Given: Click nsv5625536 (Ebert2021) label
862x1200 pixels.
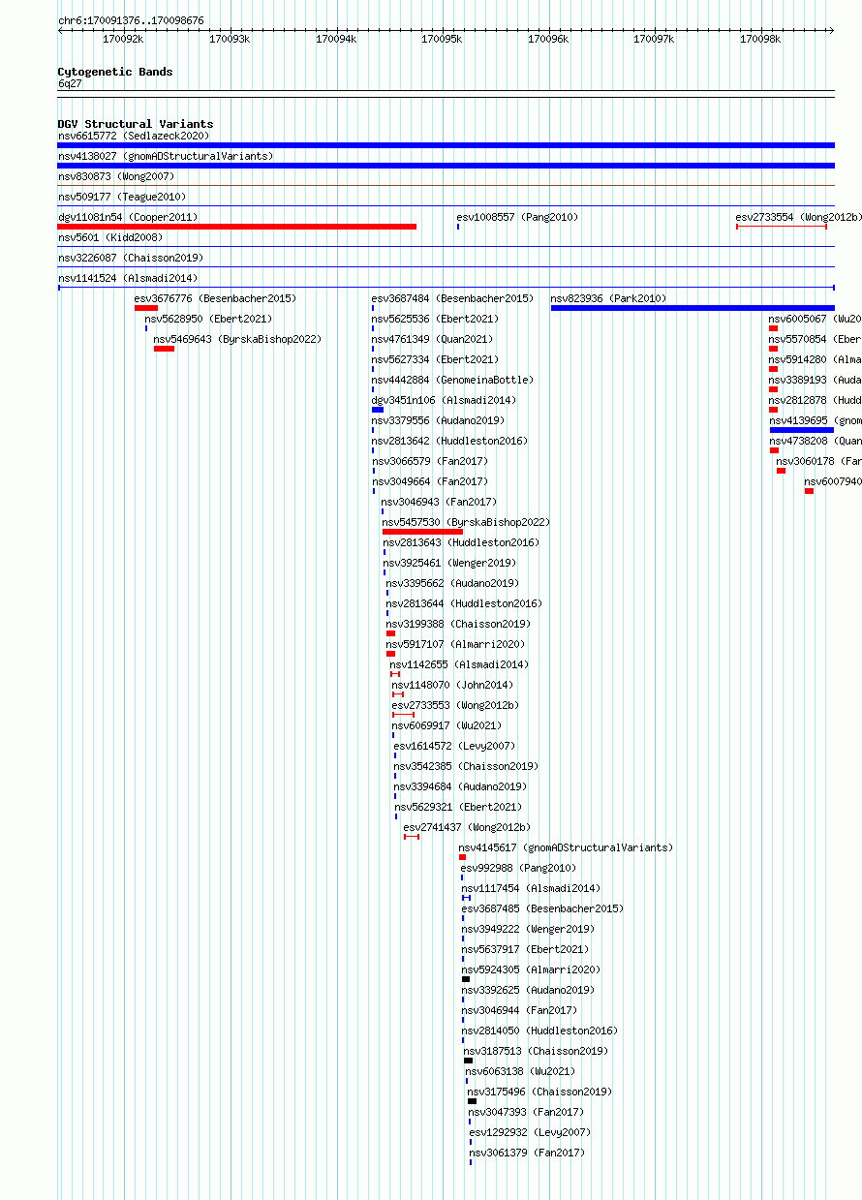Looking at the screenshot, I should coord(435,319).
